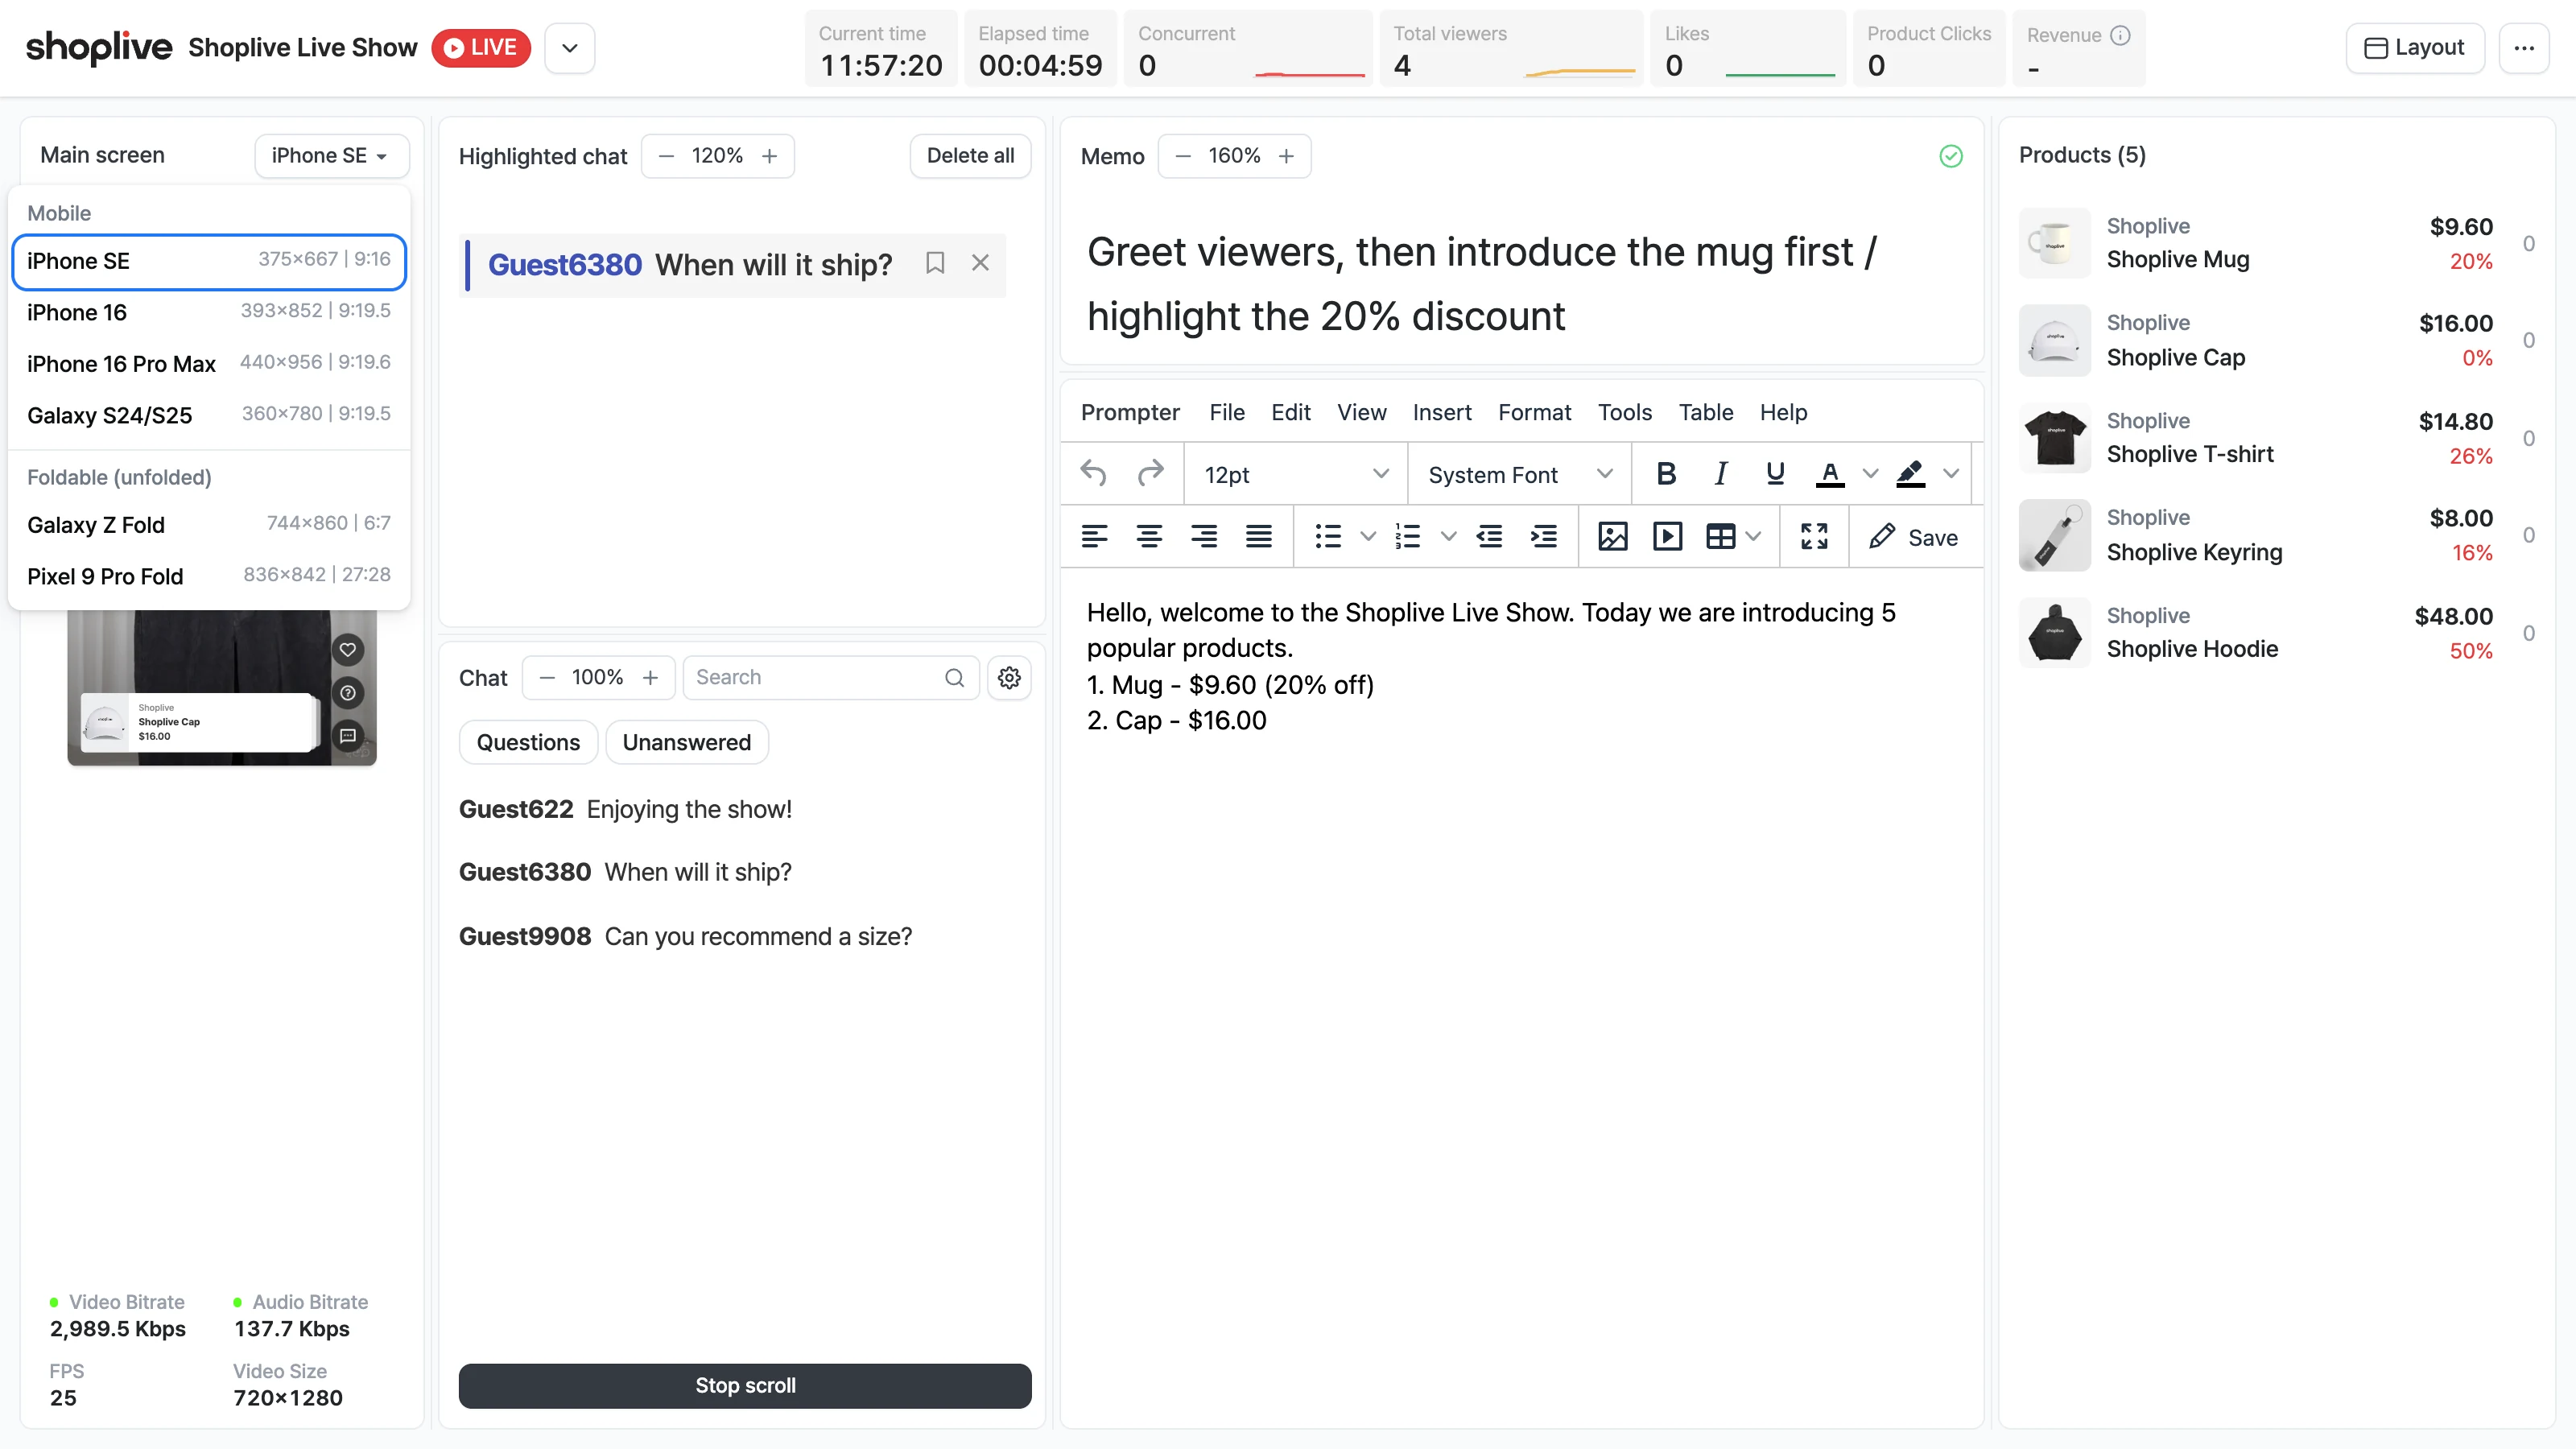Select Galaxy Z Fold from device list

coord(209,524)
